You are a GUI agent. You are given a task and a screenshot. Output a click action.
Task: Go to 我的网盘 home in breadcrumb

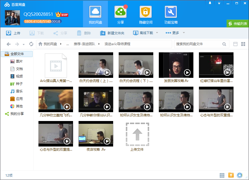(x=48, y=44)
